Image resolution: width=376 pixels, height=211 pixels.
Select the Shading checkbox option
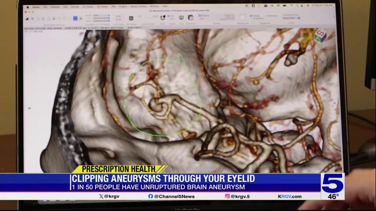tap(199, 15)
